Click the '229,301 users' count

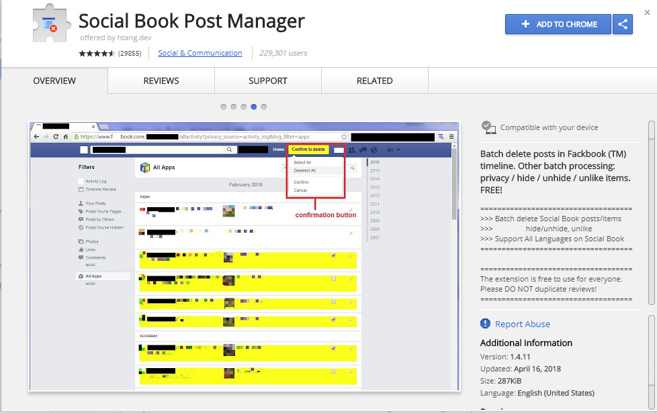click(x=283, y=53)
